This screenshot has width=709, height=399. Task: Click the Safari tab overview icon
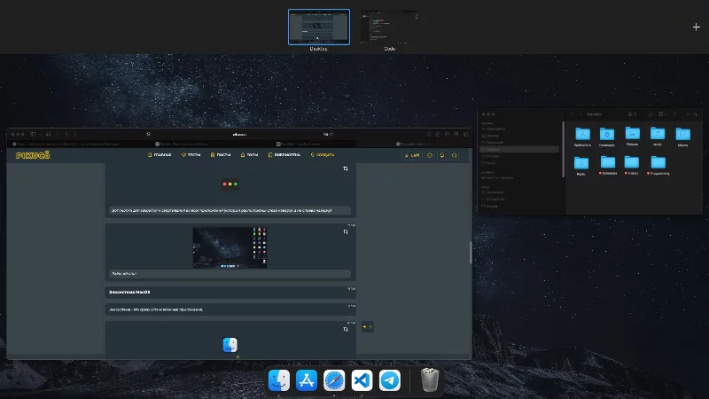466,134
